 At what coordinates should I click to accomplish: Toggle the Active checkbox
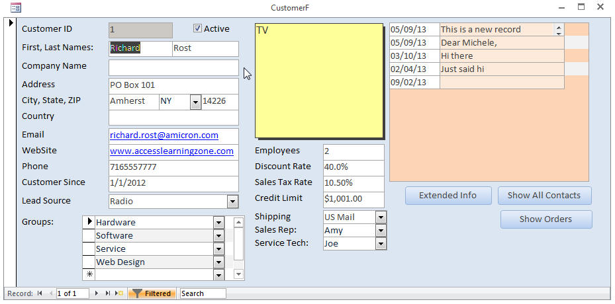[x=197, y=28]
